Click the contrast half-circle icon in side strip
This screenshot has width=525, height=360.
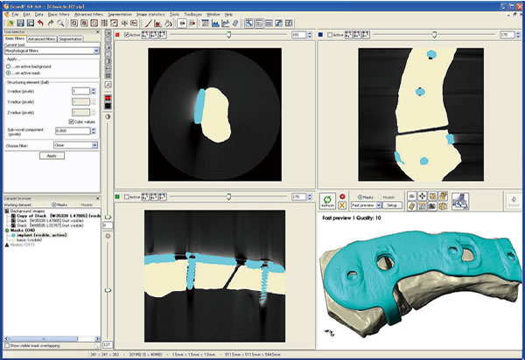pyautogui.click(x=108, y=117)
